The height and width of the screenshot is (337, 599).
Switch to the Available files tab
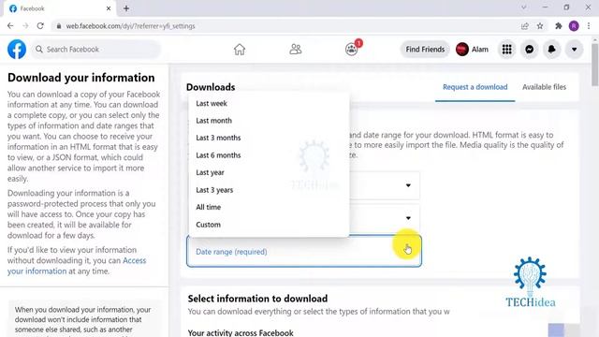(x=544, y=87)
